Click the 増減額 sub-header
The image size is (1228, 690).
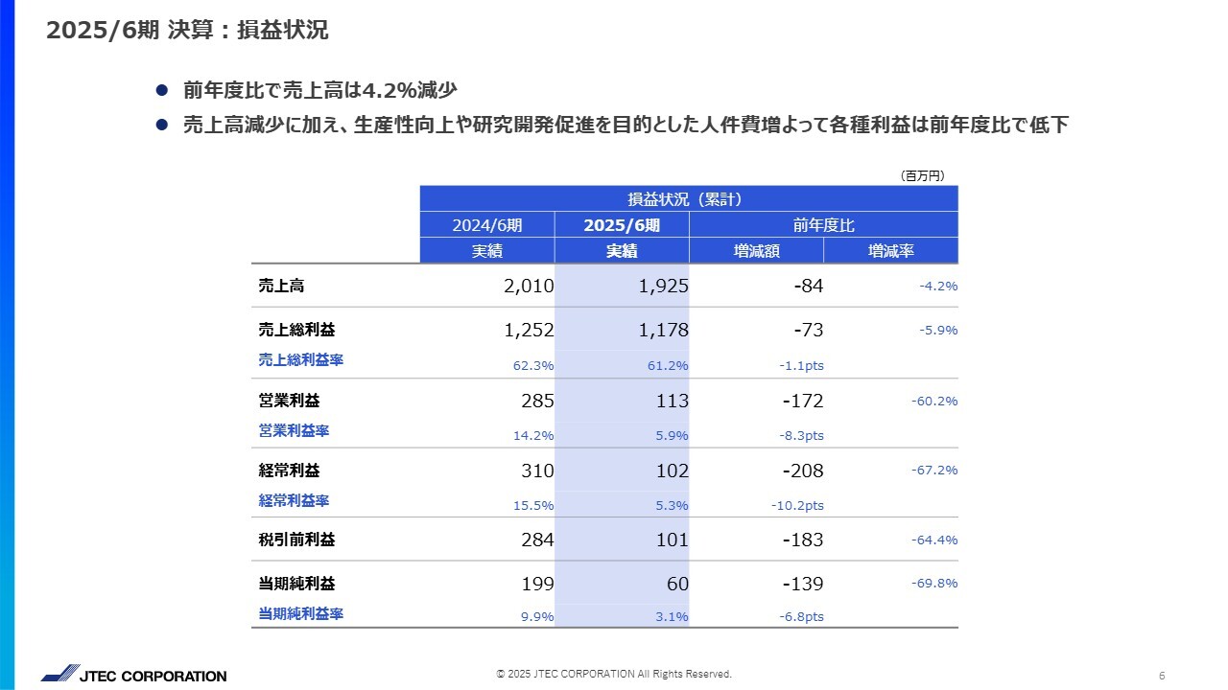(756, 251)
